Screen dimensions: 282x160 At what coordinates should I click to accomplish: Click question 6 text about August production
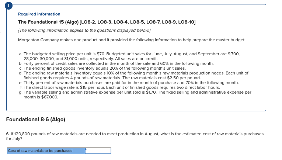(x=135, y=136)
